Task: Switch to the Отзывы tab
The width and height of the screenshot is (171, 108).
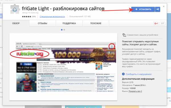Action: pyautogui.click(x=42, y=23)
